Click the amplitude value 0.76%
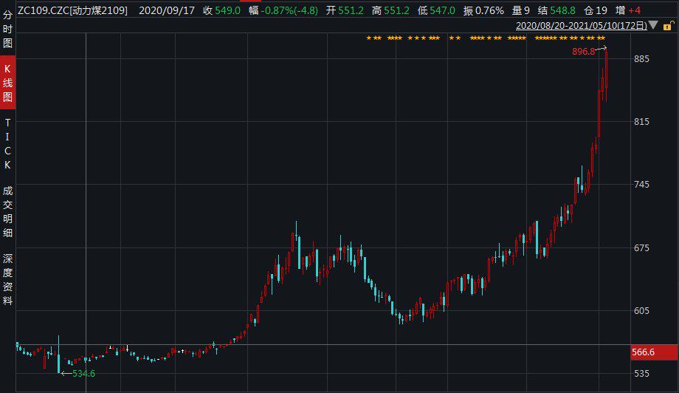 click(x=490, y=10)
